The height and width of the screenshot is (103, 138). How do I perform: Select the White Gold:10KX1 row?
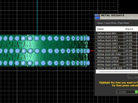click(x=117, y=58)
